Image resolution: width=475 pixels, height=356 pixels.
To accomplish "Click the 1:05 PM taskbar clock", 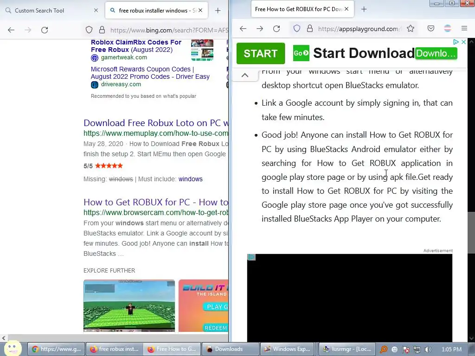I will pos(452,350).
